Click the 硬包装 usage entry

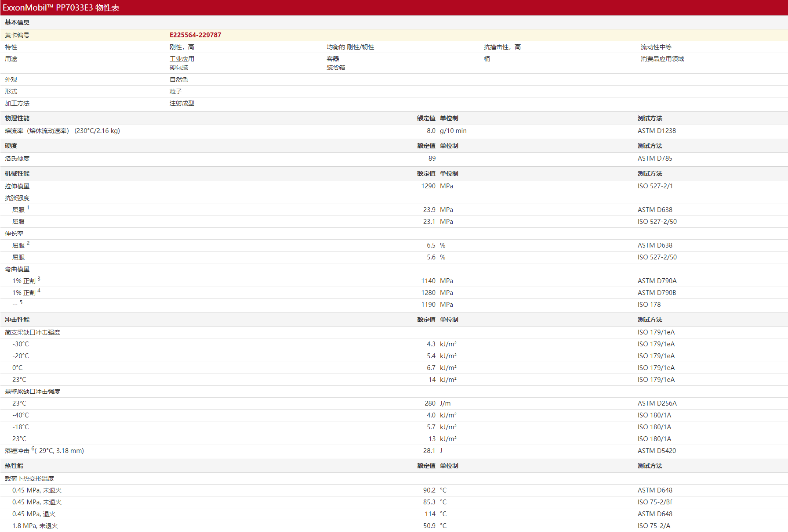point(179,68)
